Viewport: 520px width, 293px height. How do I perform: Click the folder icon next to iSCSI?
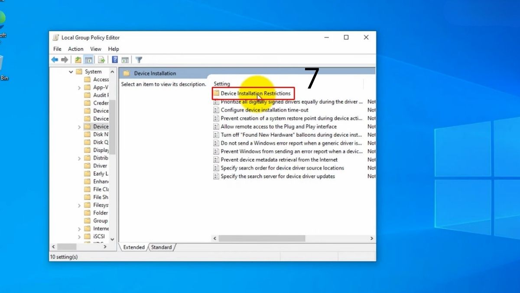(87, 237)
